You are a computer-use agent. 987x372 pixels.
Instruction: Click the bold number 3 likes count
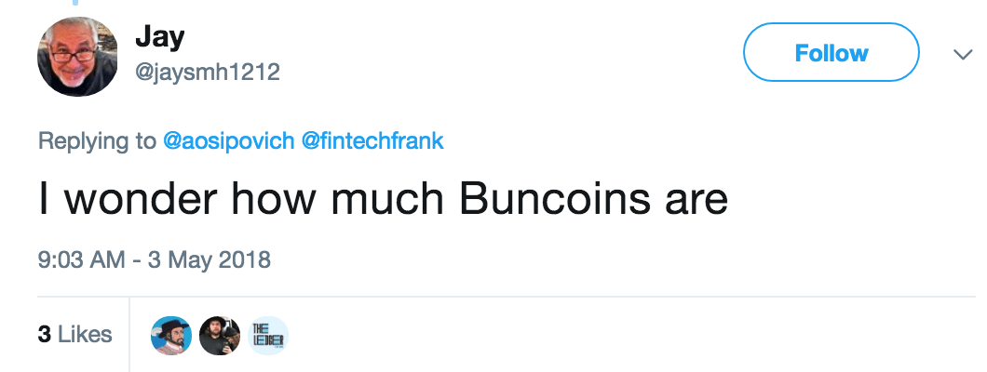tap(44, 335)
